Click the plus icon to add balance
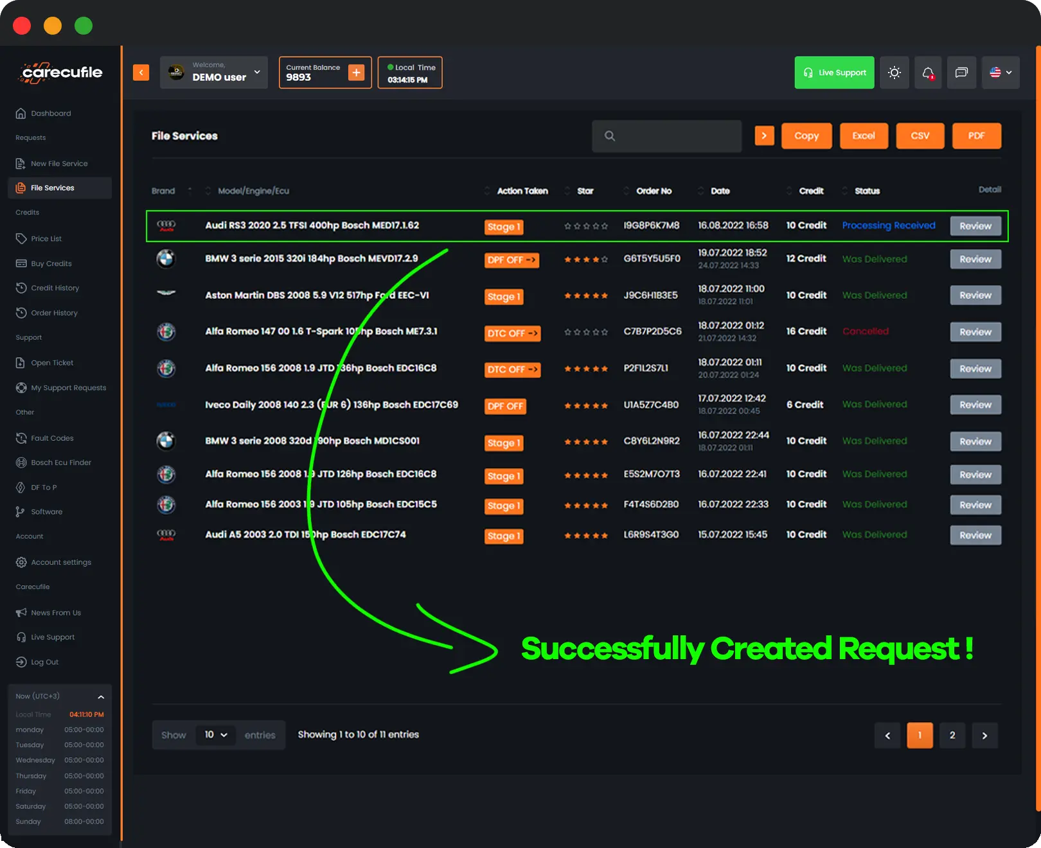This screenshot has width=1041, height=848. [x=356, y=73]
